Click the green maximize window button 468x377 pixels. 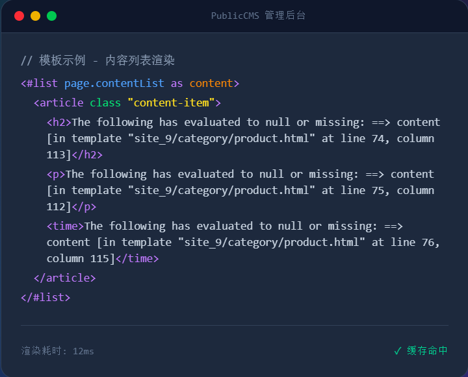51,16
